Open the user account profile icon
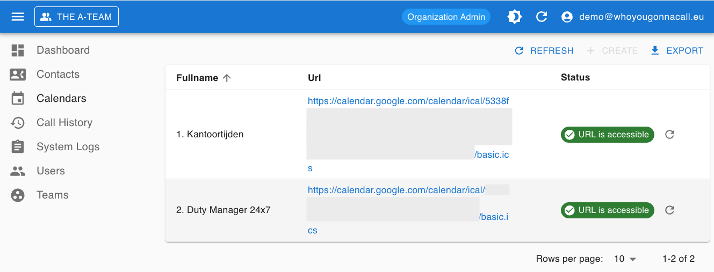 [x=567, y=17]
